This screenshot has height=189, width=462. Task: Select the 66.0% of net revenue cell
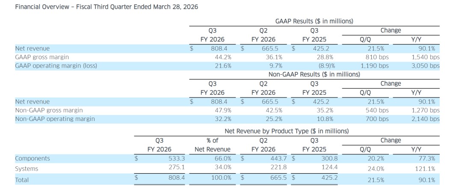click(223, 158)
